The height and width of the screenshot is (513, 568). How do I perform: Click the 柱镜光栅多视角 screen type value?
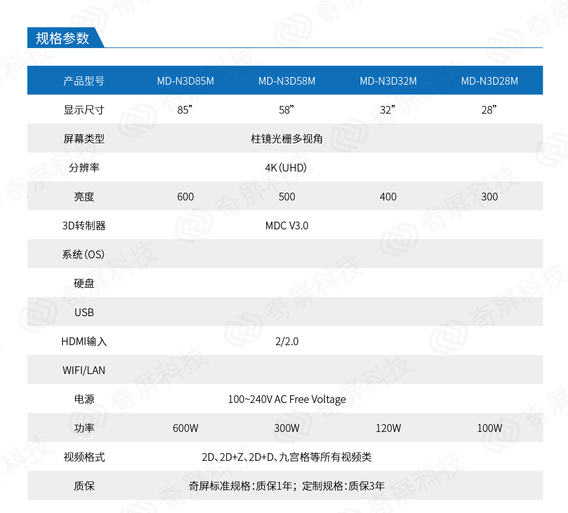286,138
